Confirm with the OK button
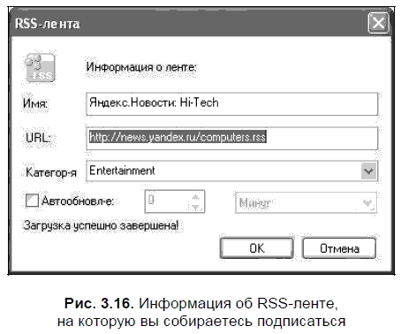The width and height of the screenshot is (401, 334). point(257,248)
